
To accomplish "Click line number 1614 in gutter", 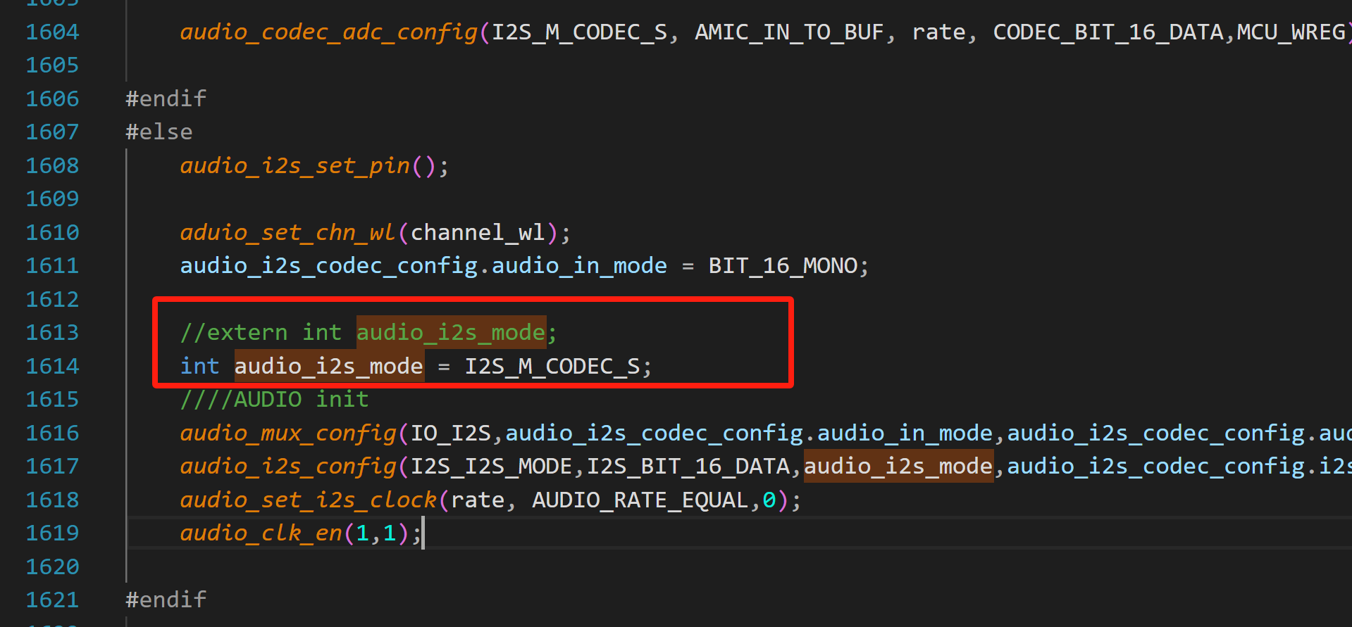I will click(x=53, y=367).
